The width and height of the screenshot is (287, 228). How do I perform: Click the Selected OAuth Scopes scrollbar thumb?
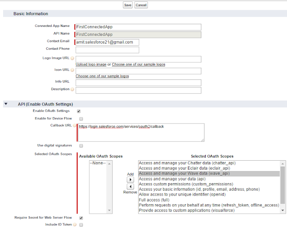[283, 185]
